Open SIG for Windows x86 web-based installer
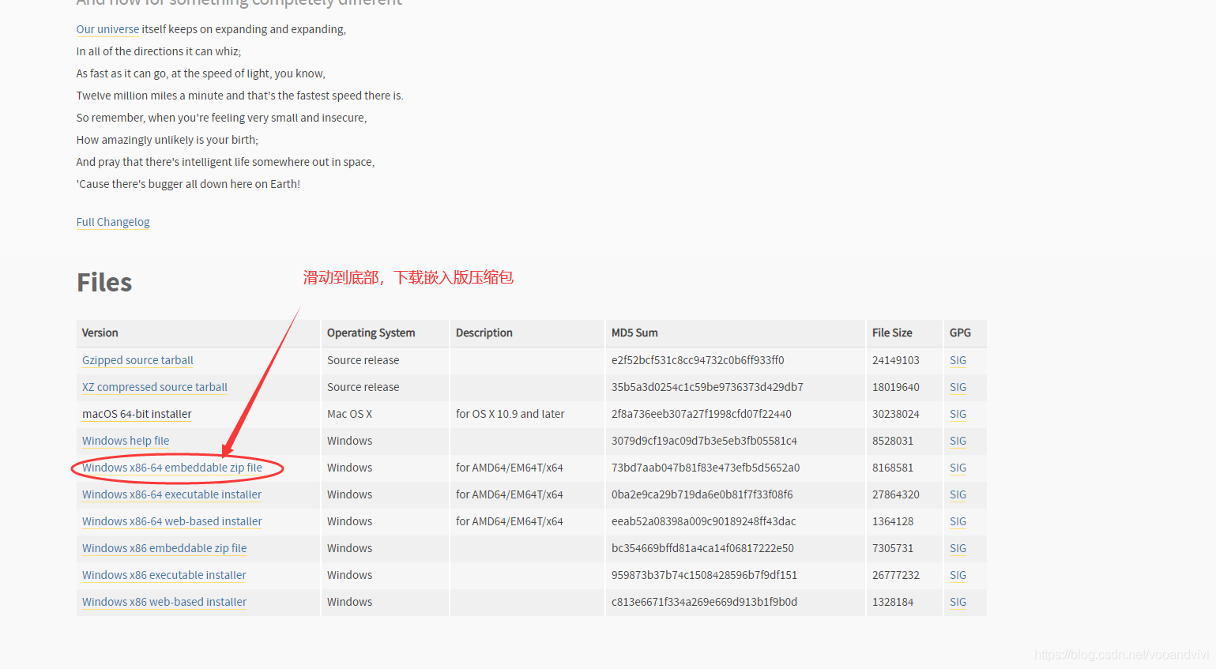The width and height of the screenshot is (1216, 669). click(x=958, y=602)
